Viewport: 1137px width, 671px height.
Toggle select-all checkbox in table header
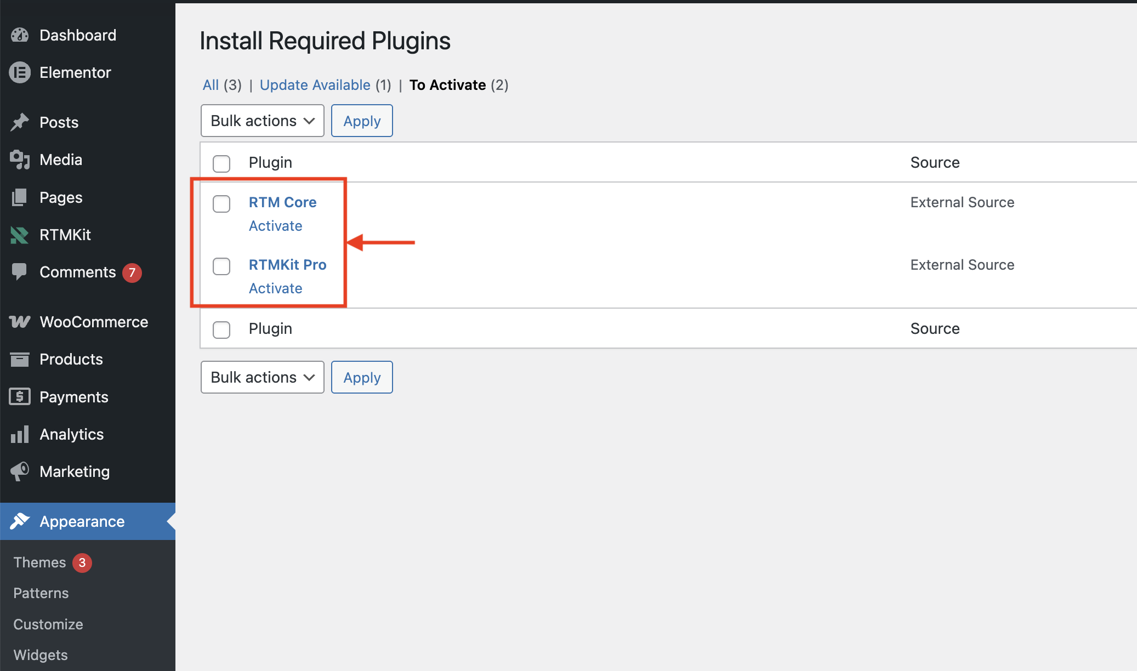click(221, 163)
